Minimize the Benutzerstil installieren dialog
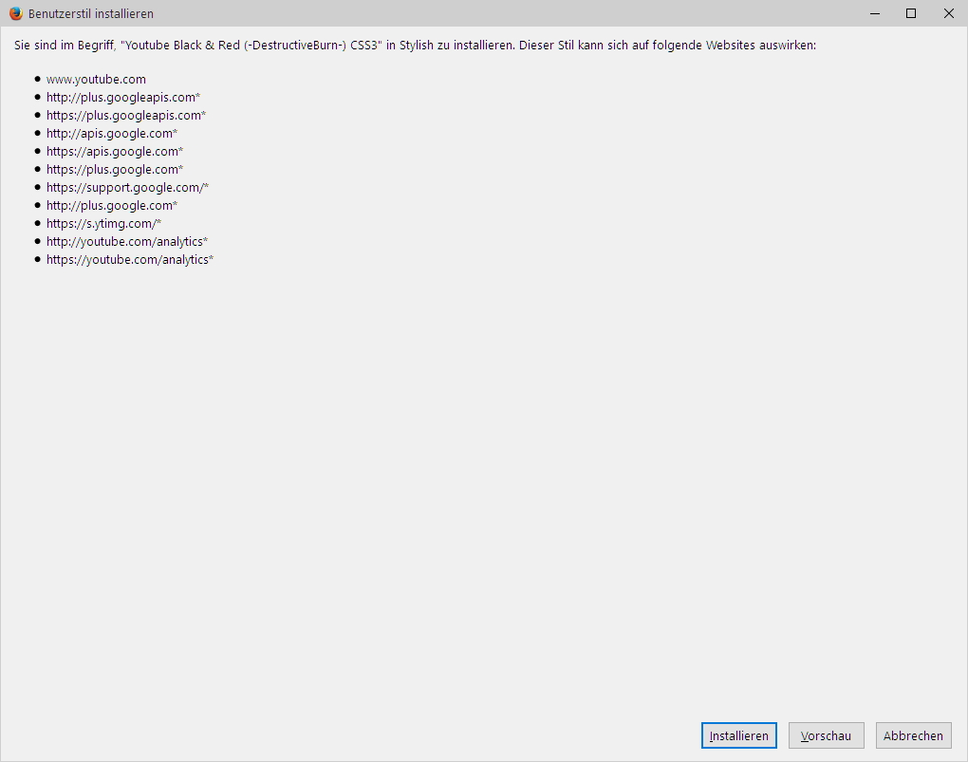 pyautogui.click(x=875, y=13)
